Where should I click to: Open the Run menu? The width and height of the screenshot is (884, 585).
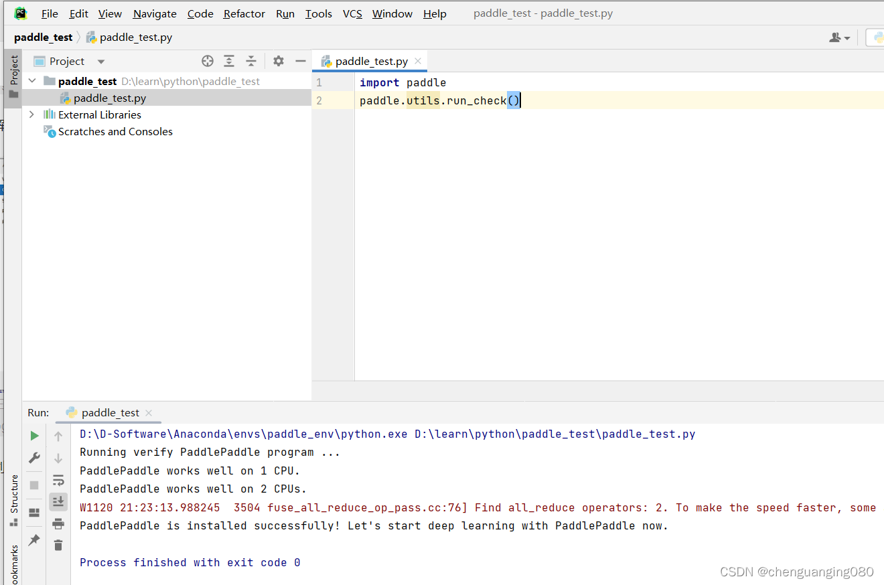[x=285, y=14]
